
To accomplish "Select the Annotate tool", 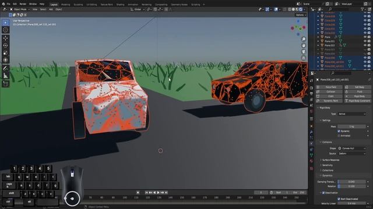I will click(x=5, y=69).
